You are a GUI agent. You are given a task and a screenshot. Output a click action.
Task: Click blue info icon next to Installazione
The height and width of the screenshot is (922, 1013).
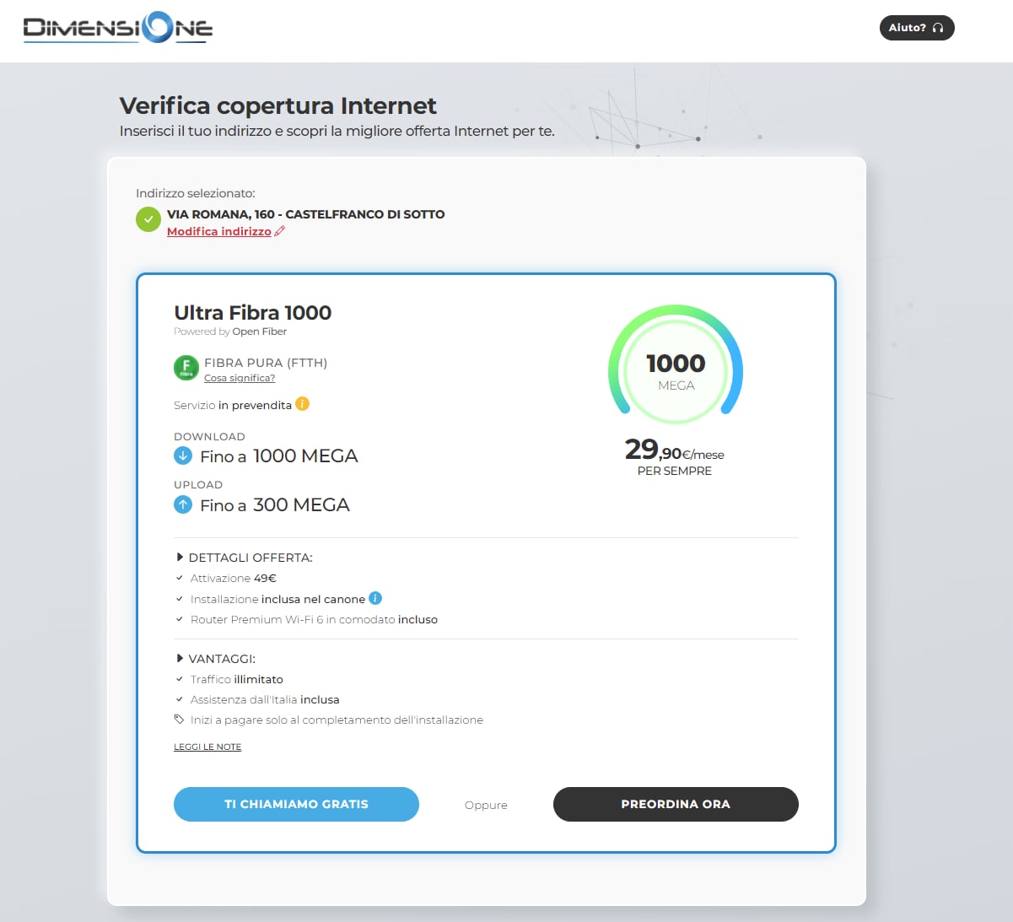[x=375, y=598]
